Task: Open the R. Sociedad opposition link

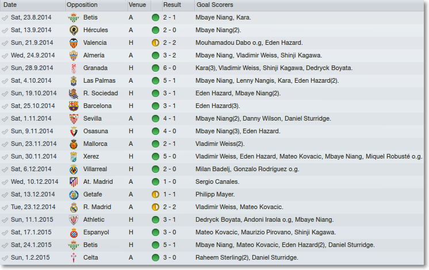Action: tap(101, 93)
